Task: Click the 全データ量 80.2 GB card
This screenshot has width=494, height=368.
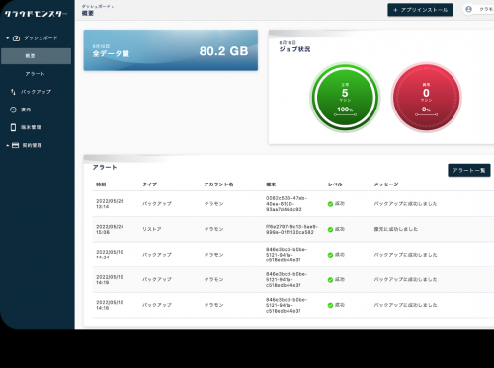Action: coord(171,50)
